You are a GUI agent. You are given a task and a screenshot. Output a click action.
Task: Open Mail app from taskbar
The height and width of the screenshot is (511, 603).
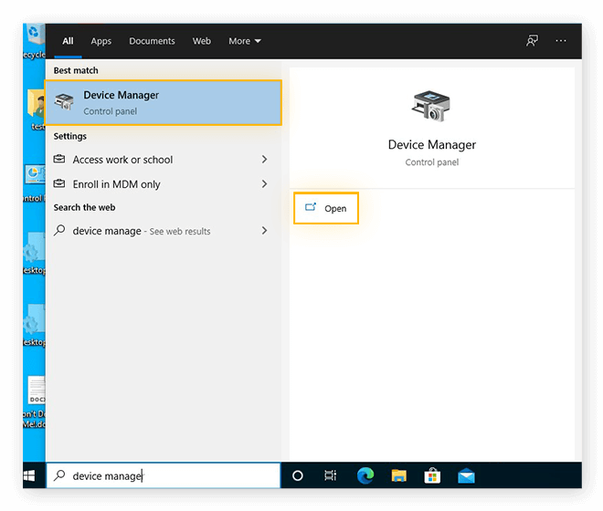point(466,476)
